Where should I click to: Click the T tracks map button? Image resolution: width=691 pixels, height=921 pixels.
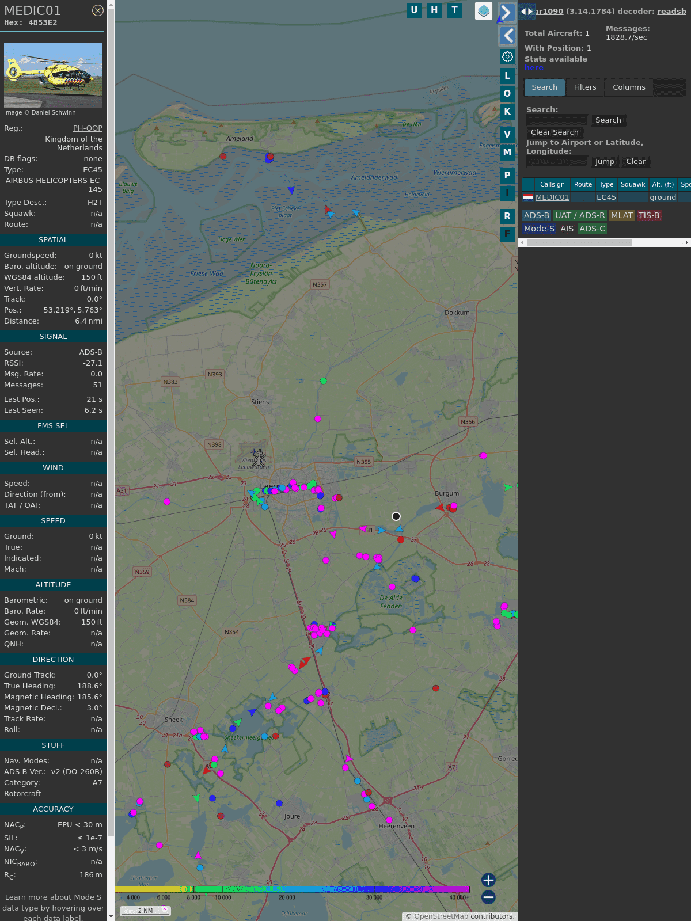[x=455, y=10]
